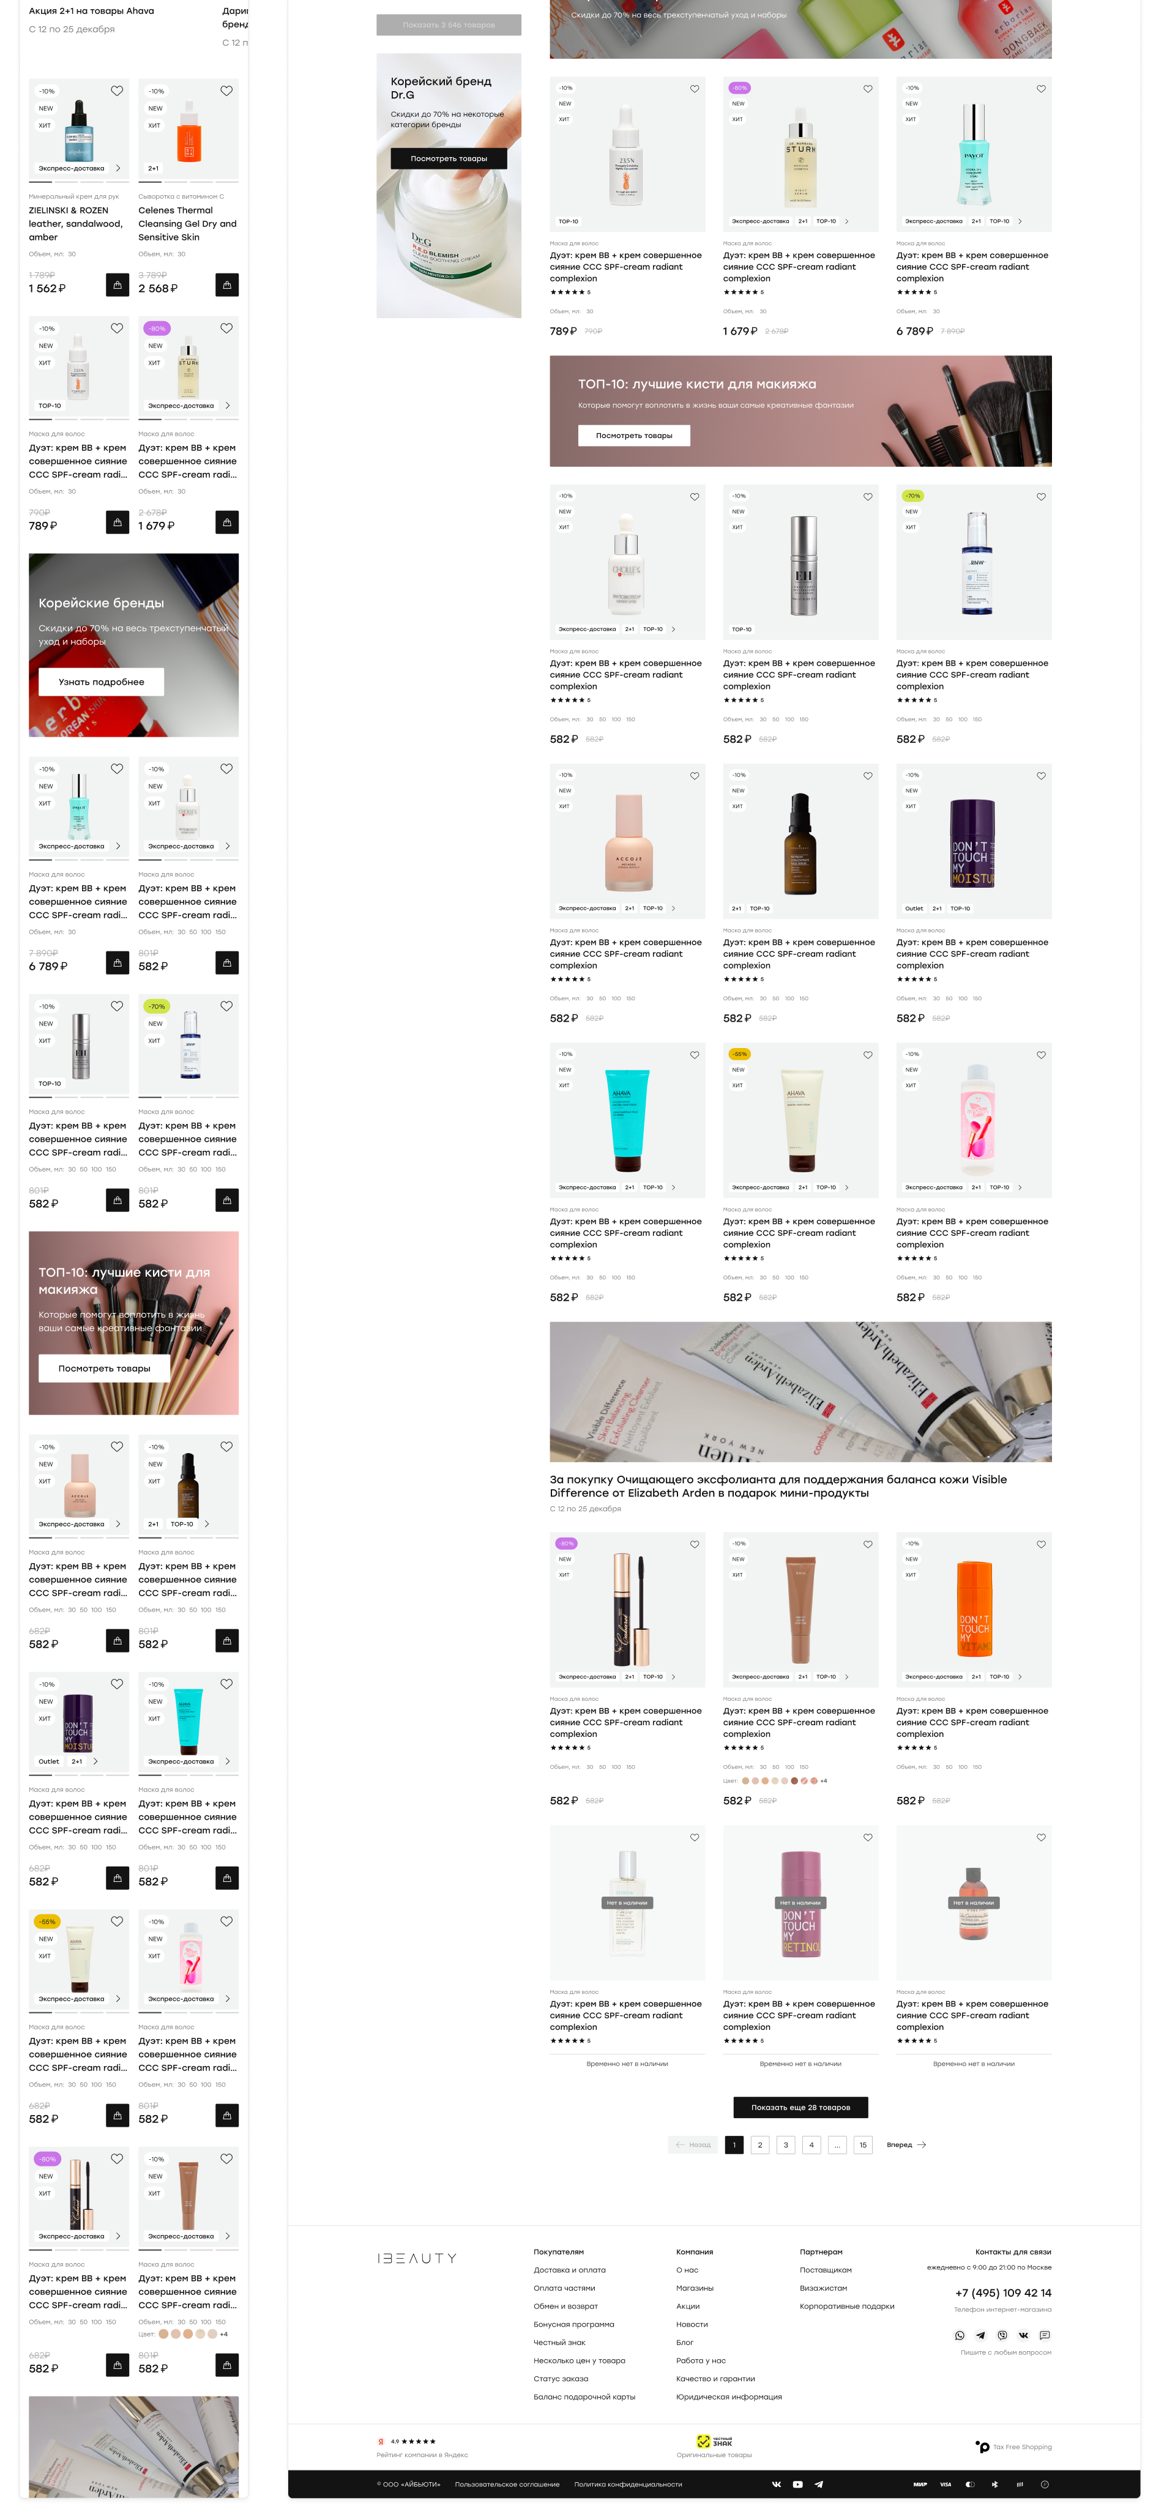This screenshot has height=2506, width=1175.
Task: Add ZIELINSKI & ROZEN cream to cart via bag icon
Action: click(117, 285)
